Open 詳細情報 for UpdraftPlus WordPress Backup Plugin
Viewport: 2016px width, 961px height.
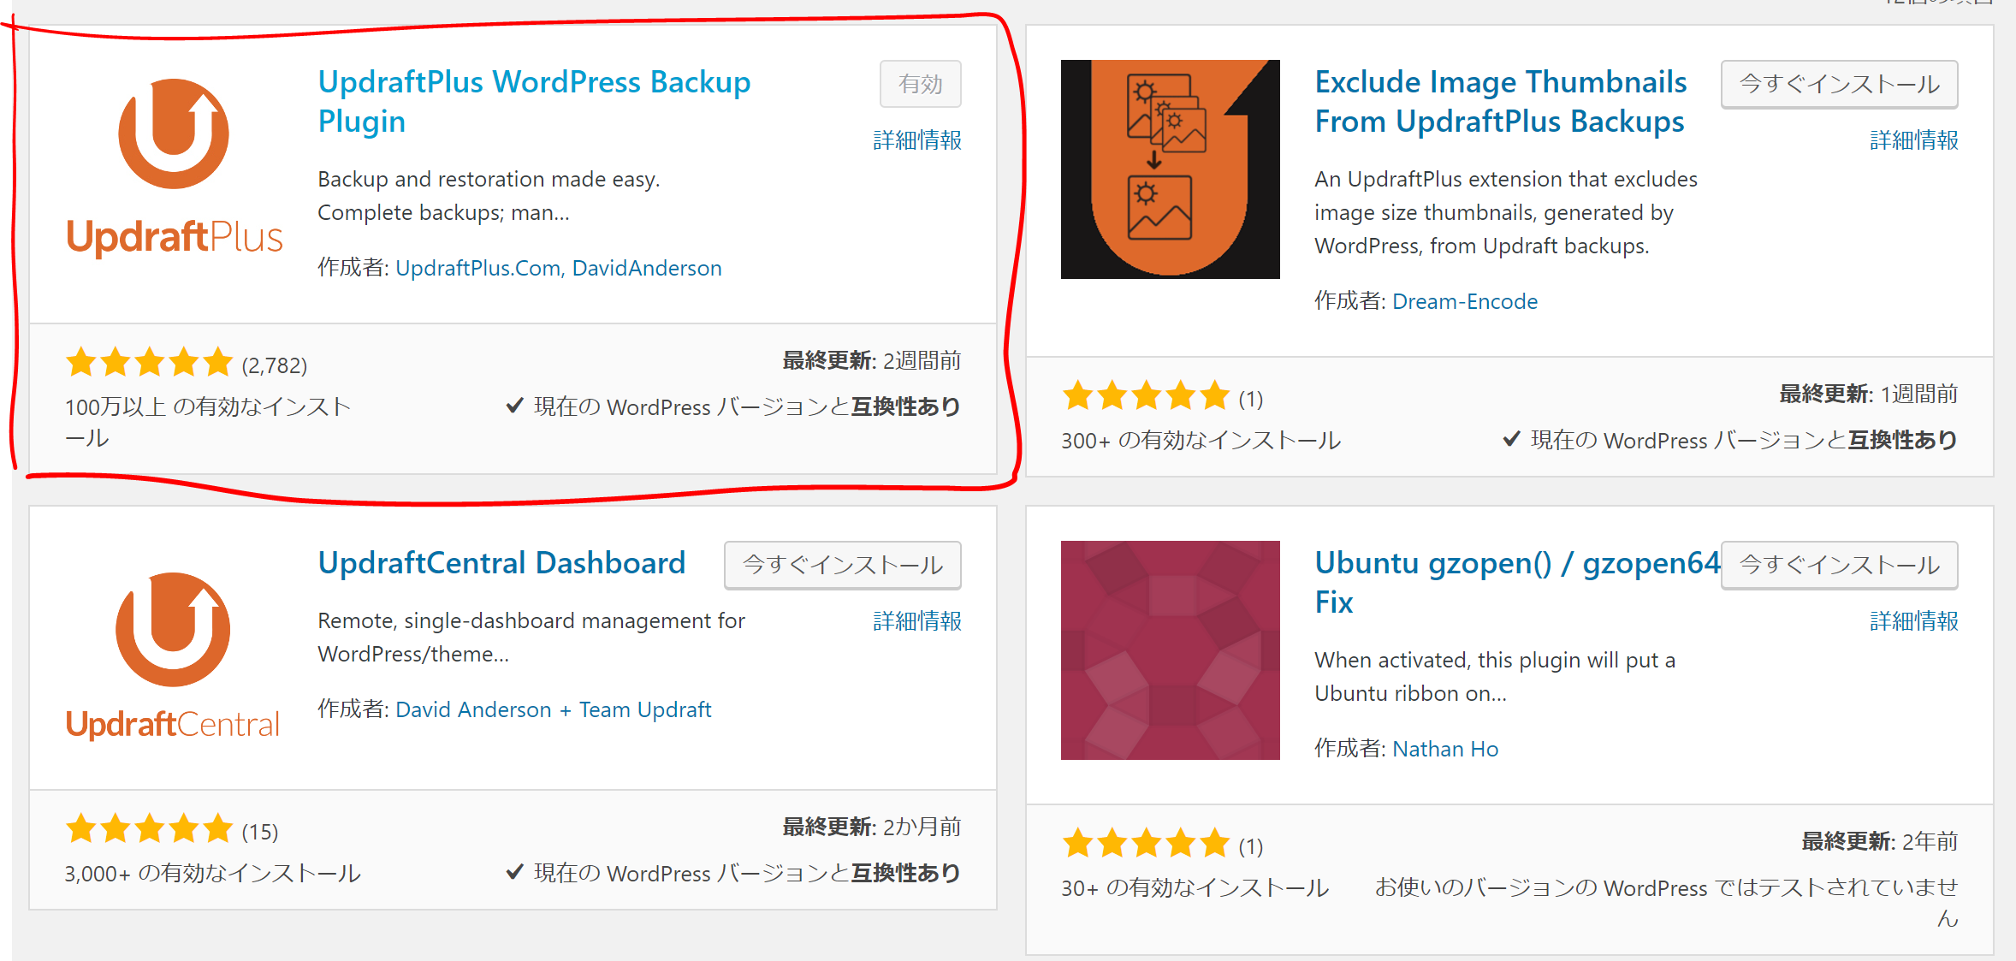(x=917, y=140)
